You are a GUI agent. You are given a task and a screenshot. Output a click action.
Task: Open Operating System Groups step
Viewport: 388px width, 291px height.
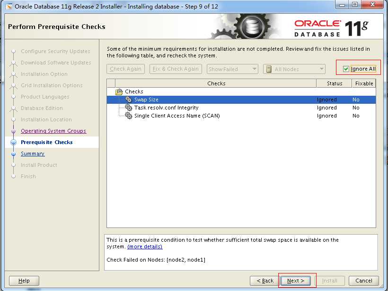tap(53, 131)
